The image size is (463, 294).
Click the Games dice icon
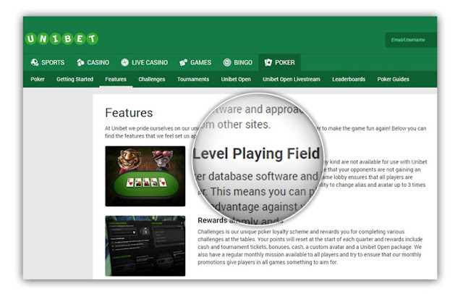coord(183,62)
